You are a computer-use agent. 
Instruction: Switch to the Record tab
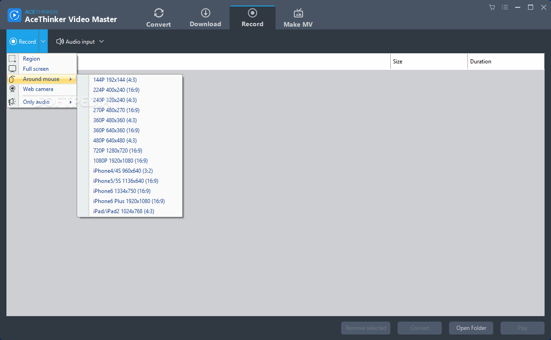253,18
